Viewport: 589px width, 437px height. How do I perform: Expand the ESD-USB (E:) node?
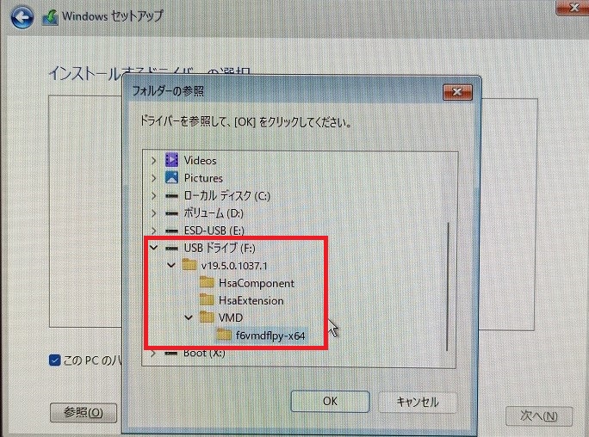153,231
